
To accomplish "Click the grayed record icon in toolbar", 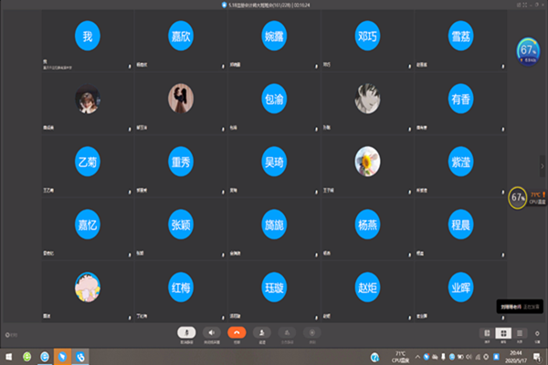I will pos(312,333).
